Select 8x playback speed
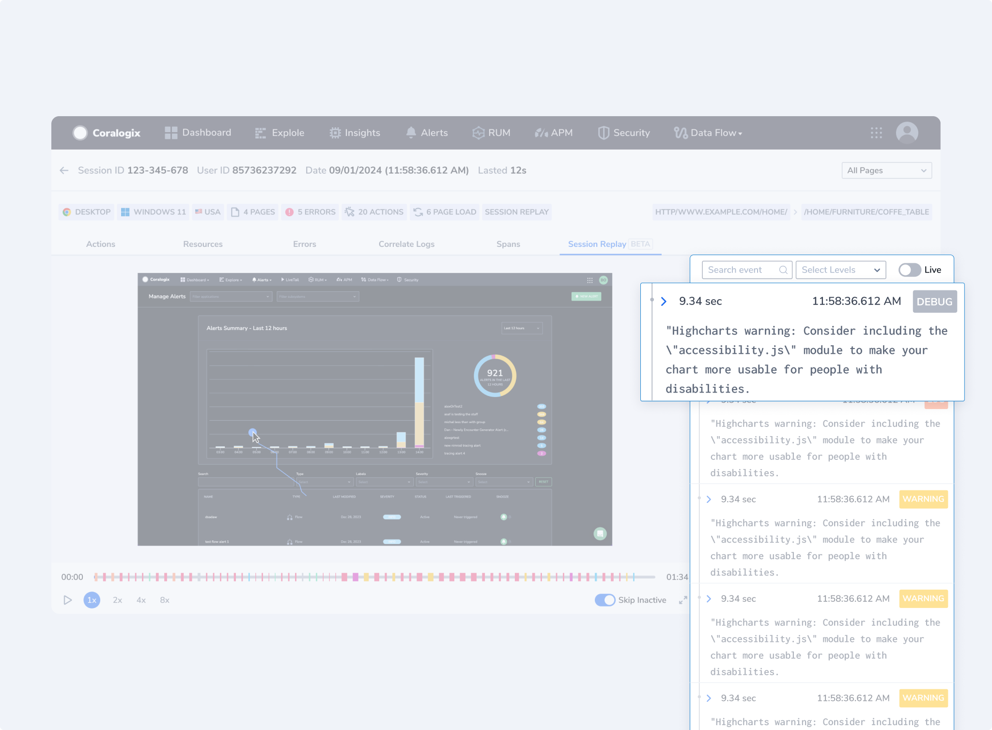This screenshot has height=730, width=992. (x=165, y=600)
